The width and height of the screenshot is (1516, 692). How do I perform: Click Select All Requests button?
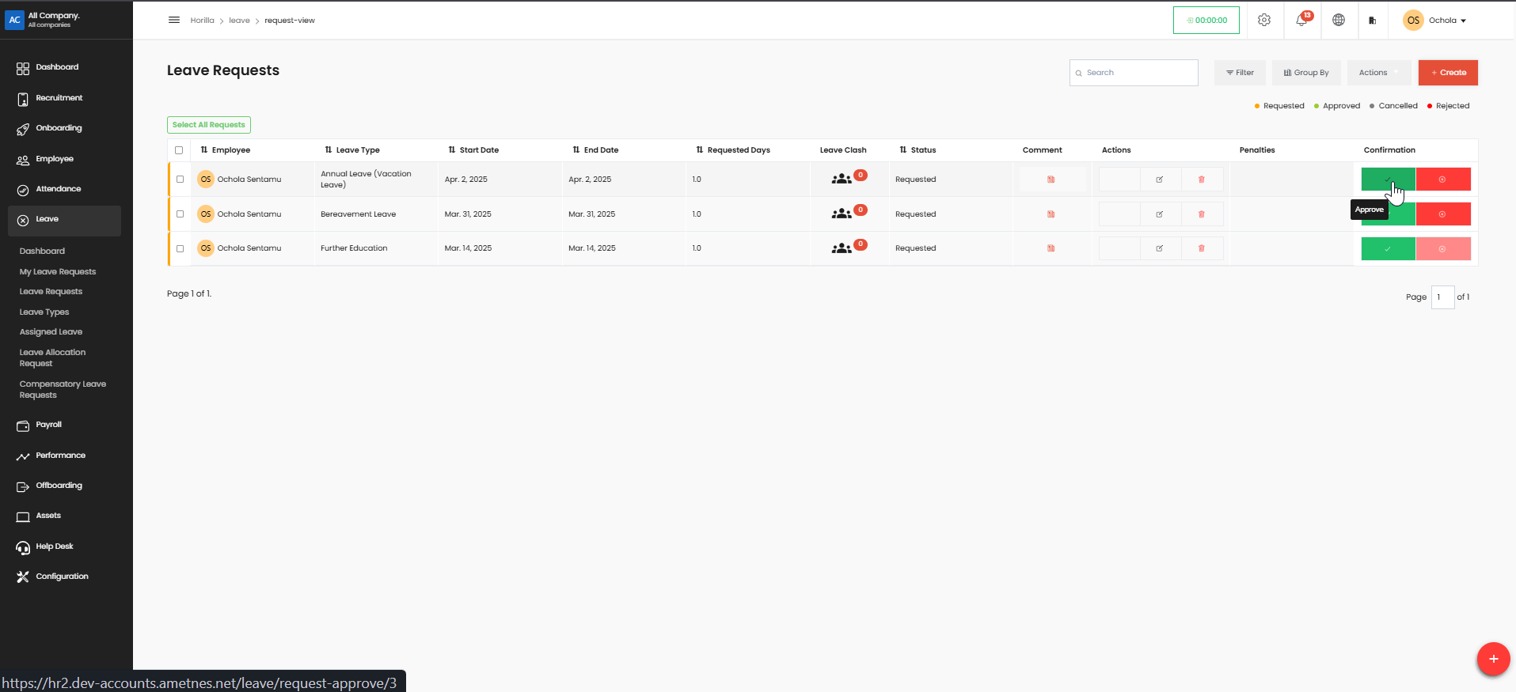tap(209, 125)
